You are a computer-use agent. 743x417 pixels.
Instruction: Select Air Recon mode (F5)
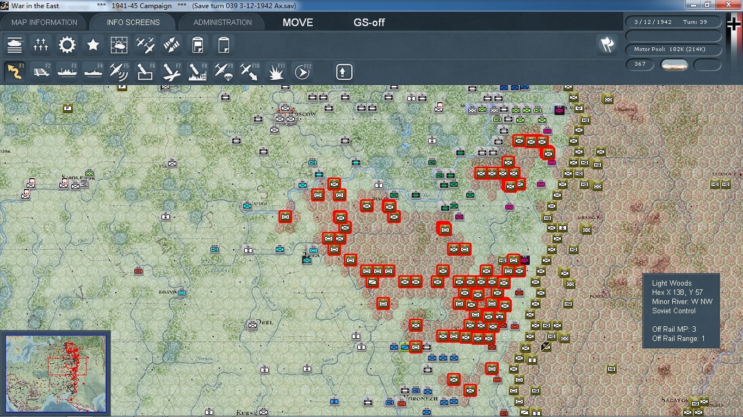[119, 72]
